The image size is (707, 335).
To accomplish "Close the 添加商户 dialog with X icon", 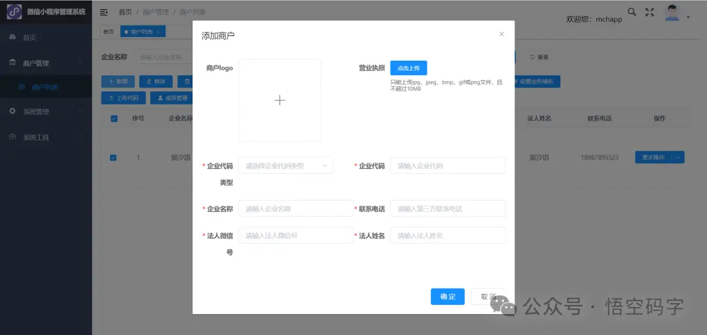I will 501,34.
